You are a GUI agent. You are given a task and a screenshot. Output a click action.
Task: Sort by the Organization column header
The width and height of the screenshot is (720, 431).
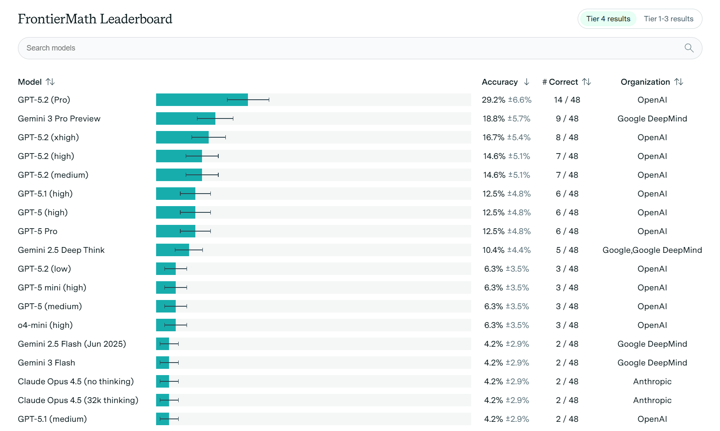click(645, 82)
